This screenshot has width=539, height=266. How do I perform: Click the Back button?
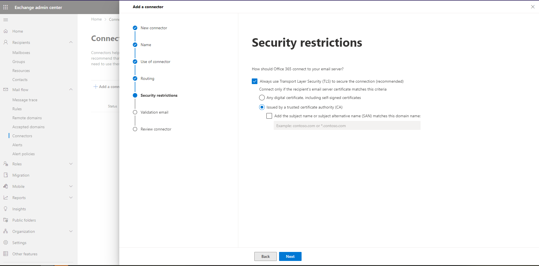pos(265,256)
